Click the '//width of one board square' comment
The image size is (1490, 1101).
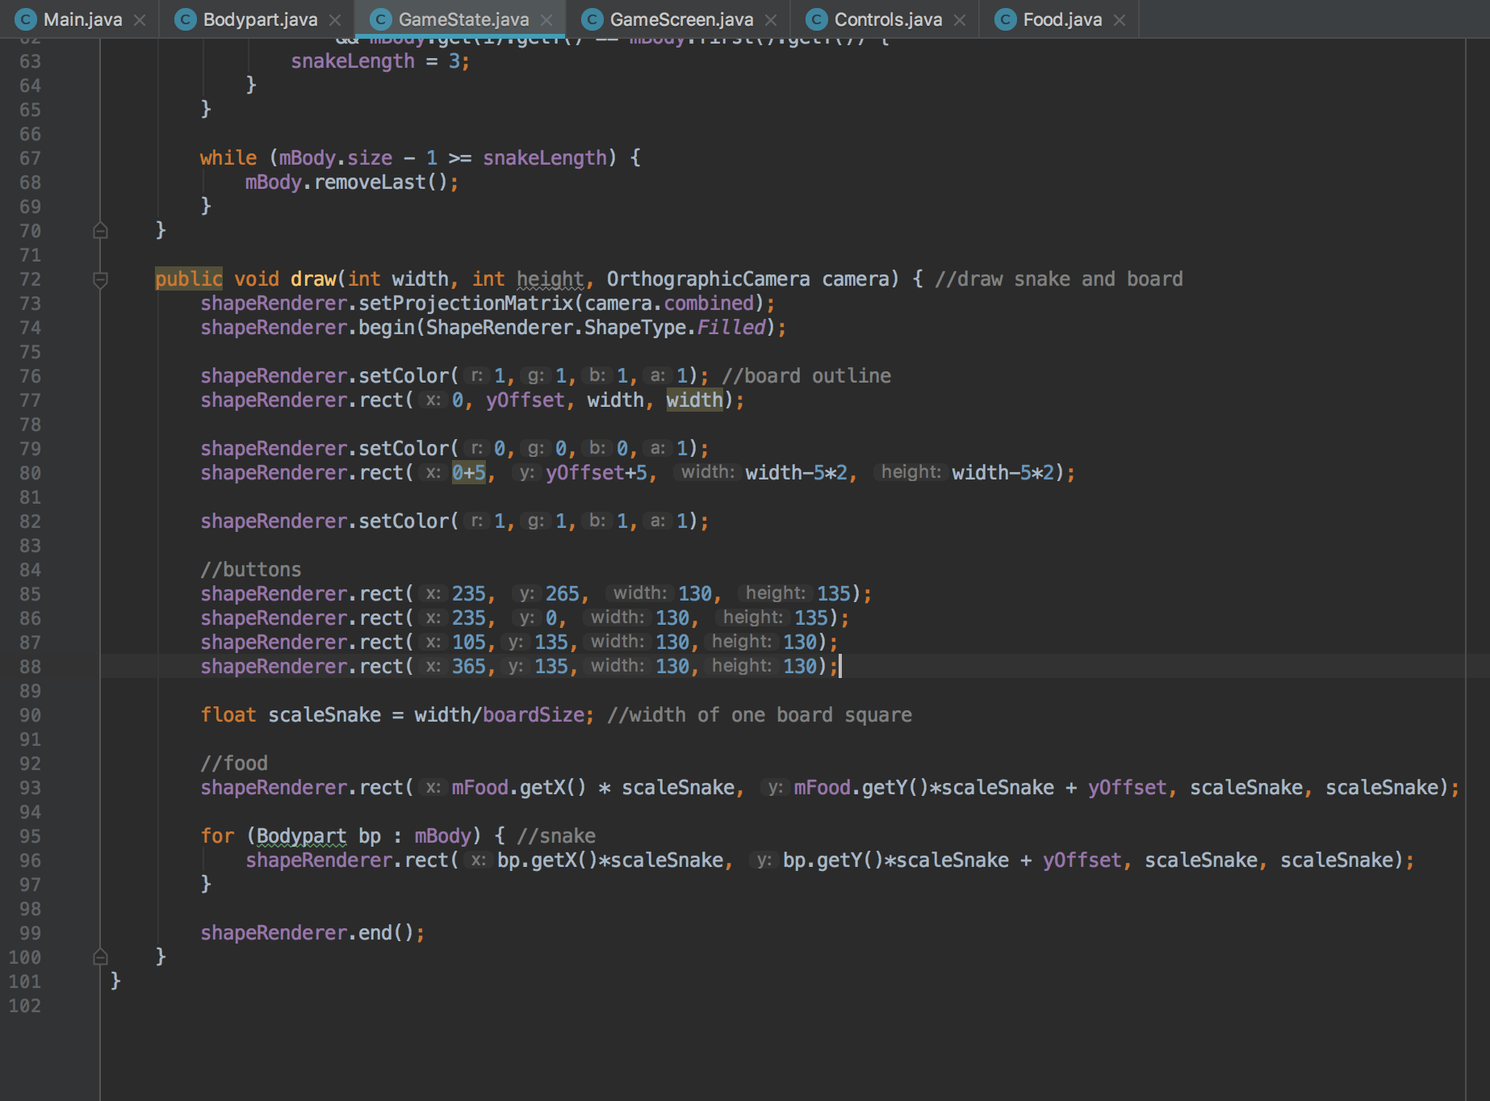[x=760, y=715]
